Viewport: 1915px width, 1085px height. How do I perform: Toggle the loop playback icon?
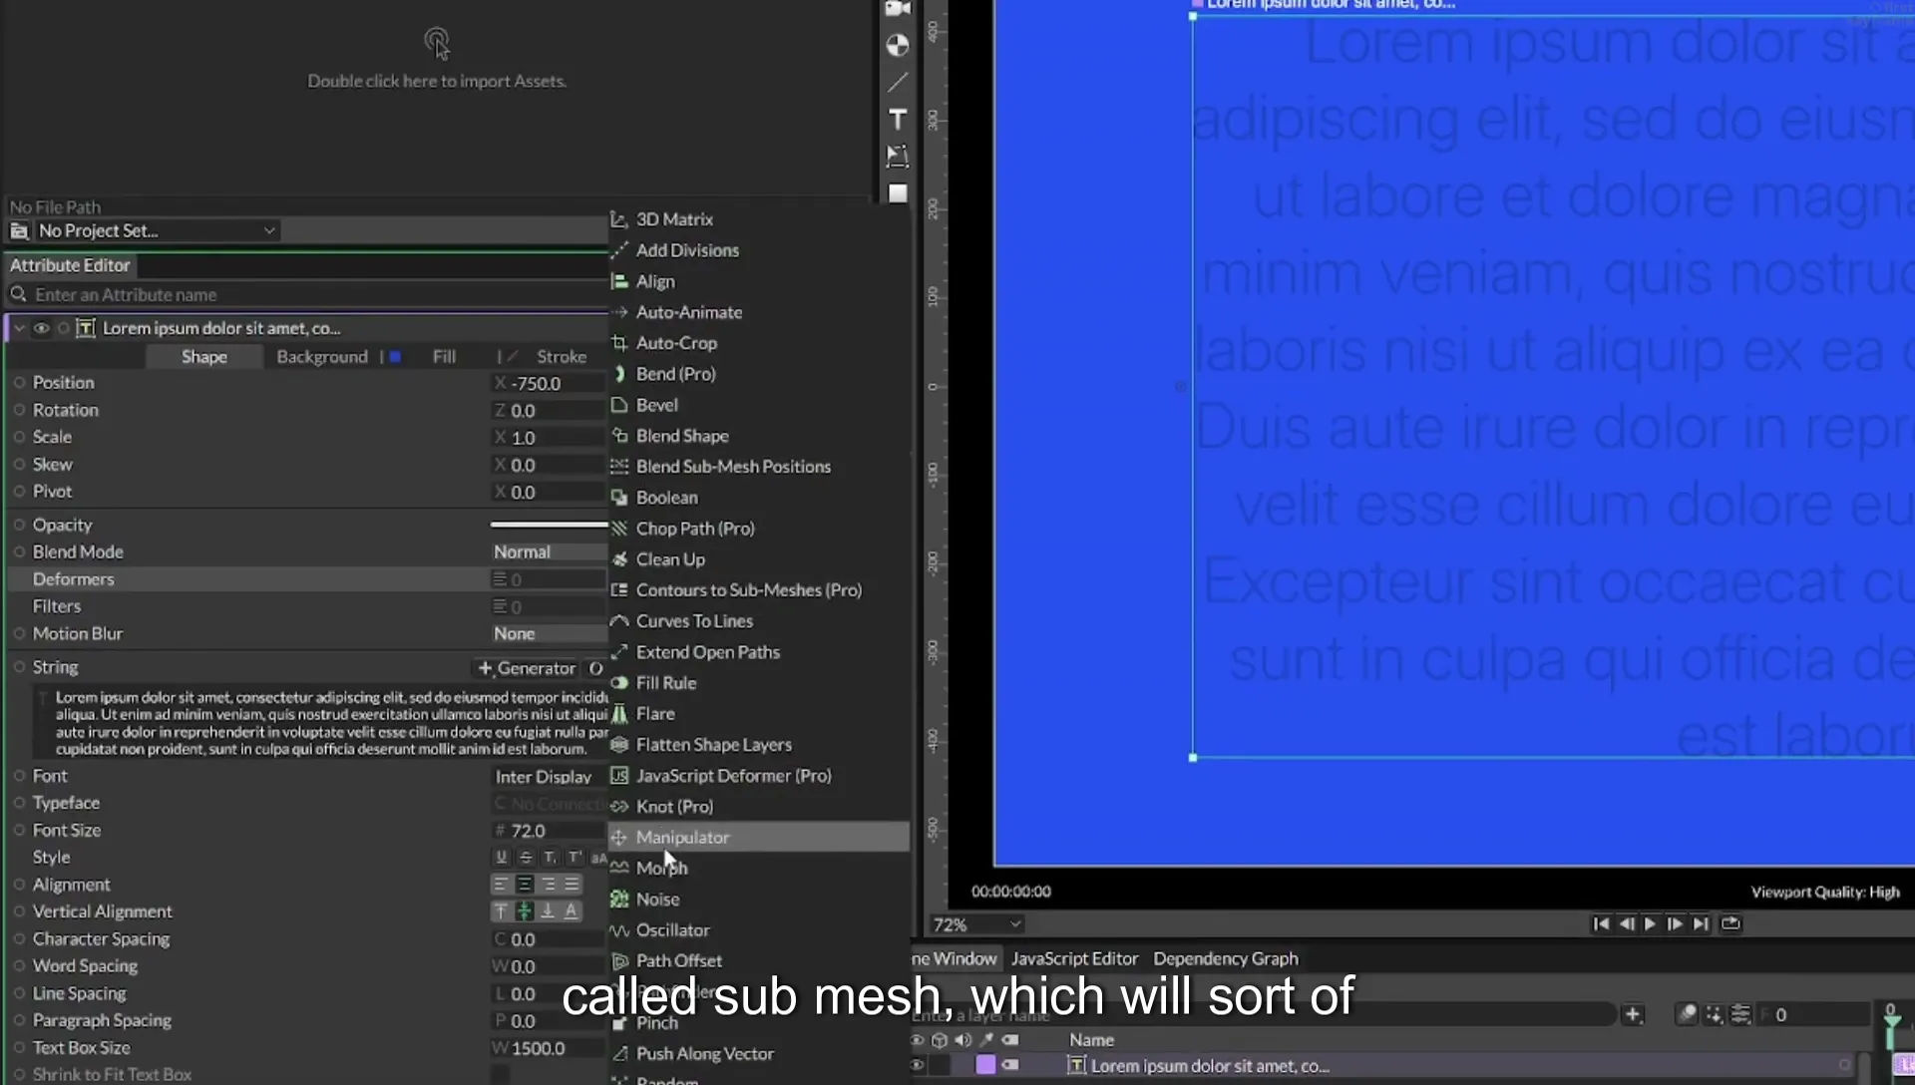click(x=1730, y=924)
